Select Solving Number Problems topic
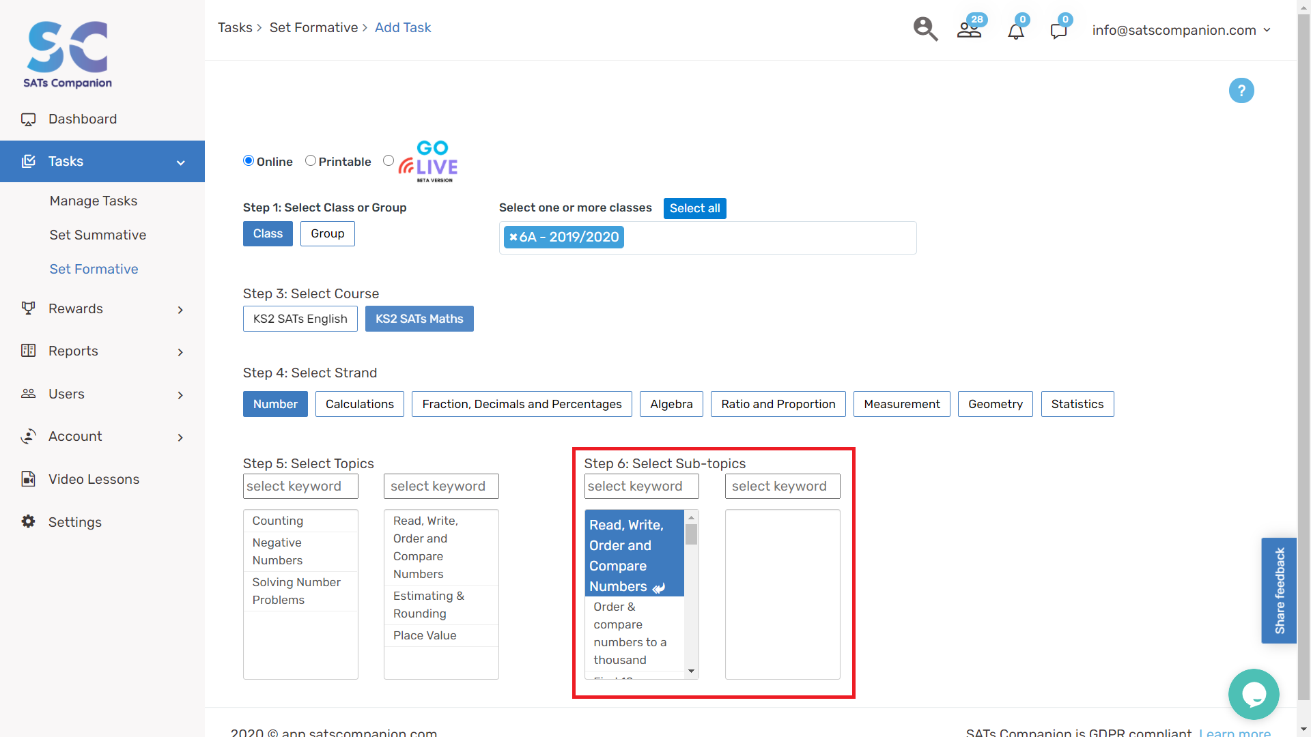This screenshot has width=1311, height=737. click(x=300, y=591)
